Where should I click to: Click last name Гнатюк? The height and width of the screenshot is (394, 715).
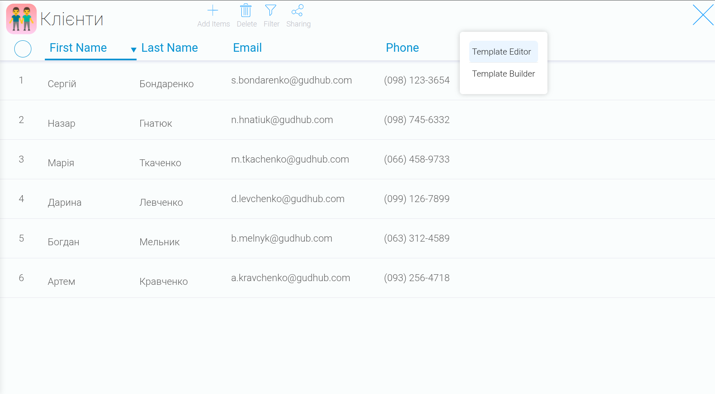coord(156,123)
